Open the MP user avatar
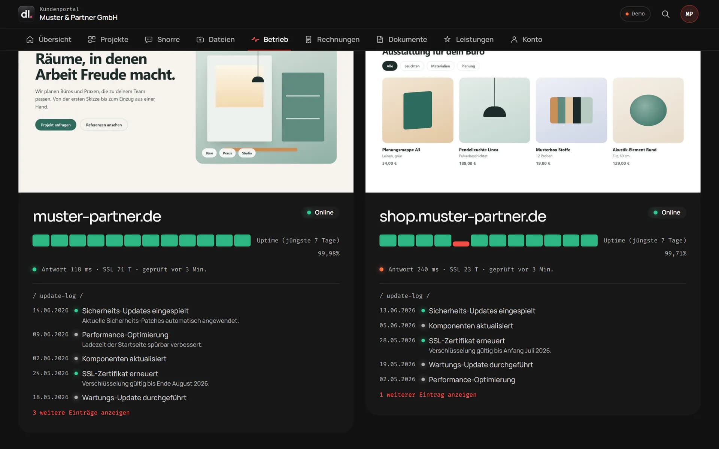The image size is (719, 449). click(689, 14)
